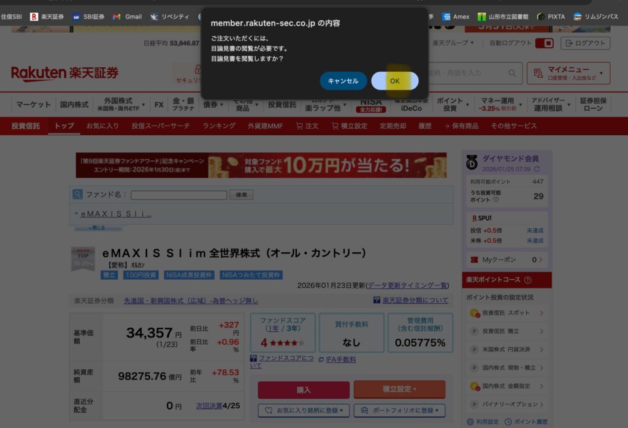
Task: Click the fund name search magnifier icon
Action: point(78,194)
